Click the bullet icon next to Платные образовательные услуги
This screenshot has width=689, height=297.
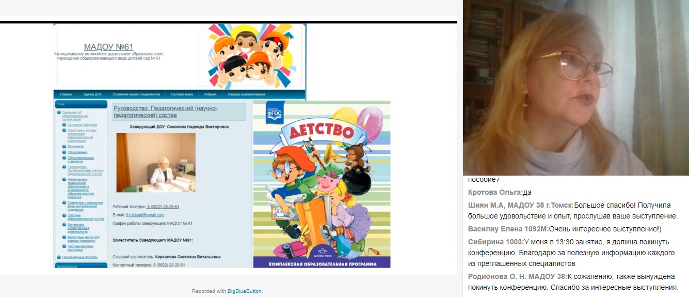point(65,216)
